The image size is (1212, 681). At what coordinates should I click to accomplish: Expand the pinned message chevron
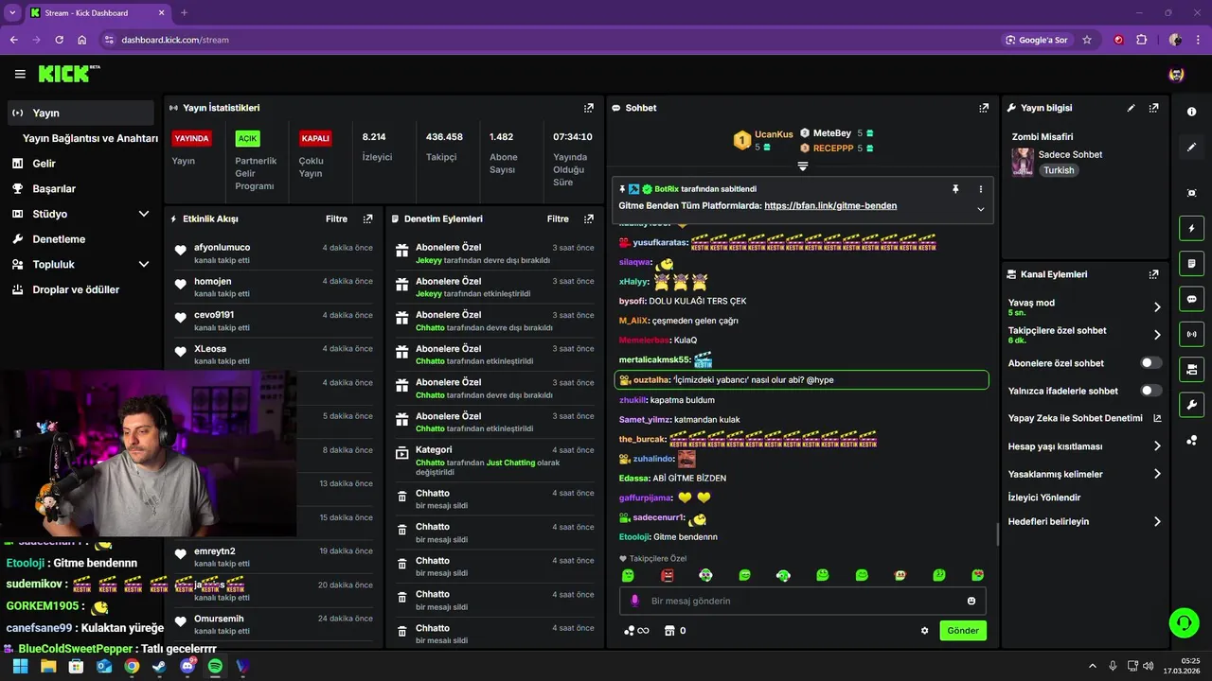pyautogui.click(x=981, y=209)
